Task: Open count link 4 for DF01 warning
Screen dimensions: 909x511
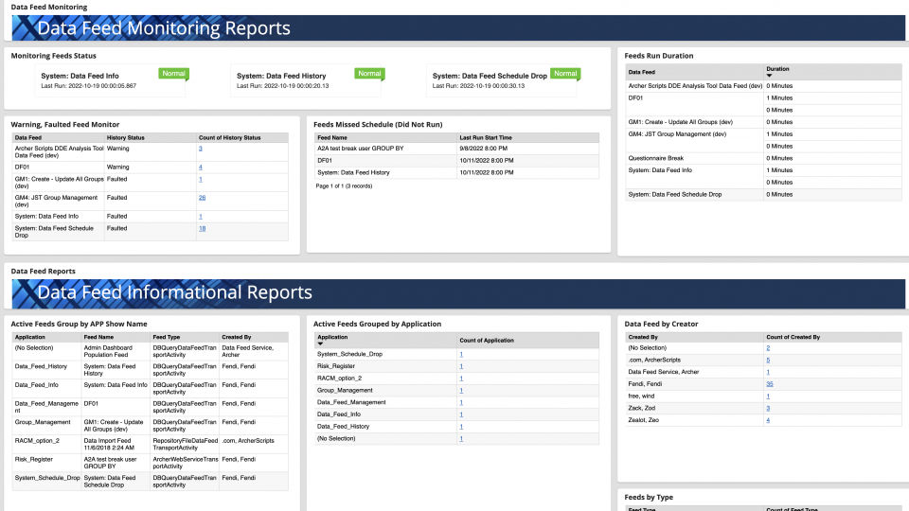Action: tap(201, 167)
